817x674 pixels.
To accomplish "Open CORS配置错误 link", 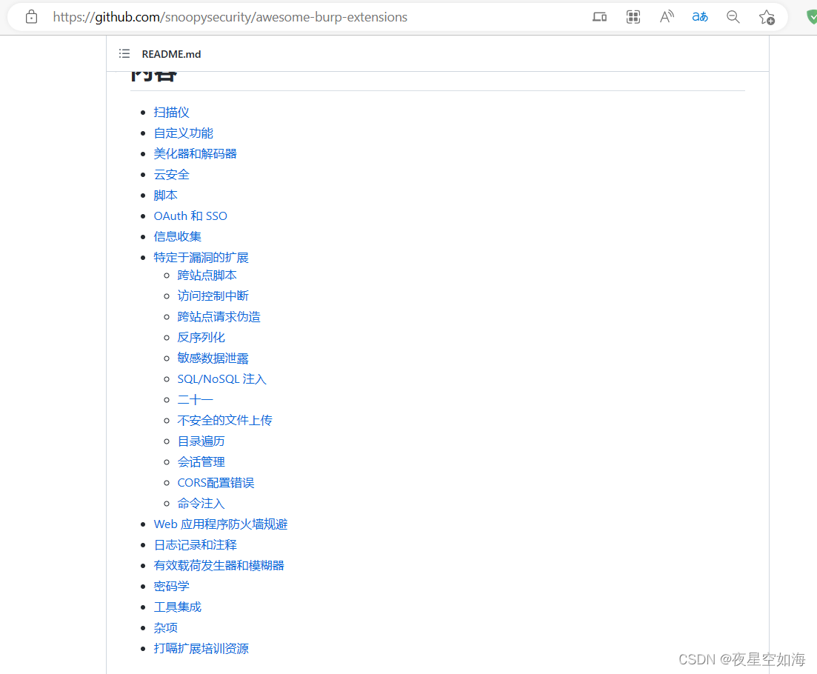I will (x=216, y=483).
